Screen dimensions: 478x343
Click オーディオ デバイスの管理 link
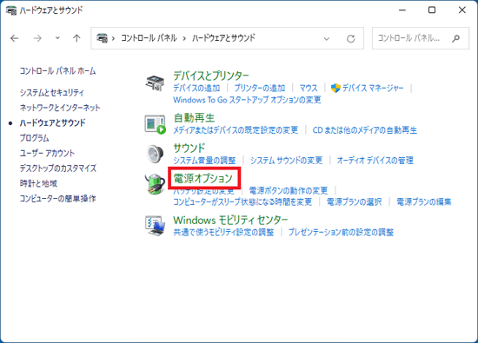[375, 161]
